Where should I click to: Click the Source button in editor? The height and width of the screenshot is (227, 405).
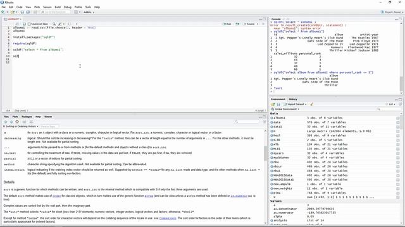tap(249, 24)
